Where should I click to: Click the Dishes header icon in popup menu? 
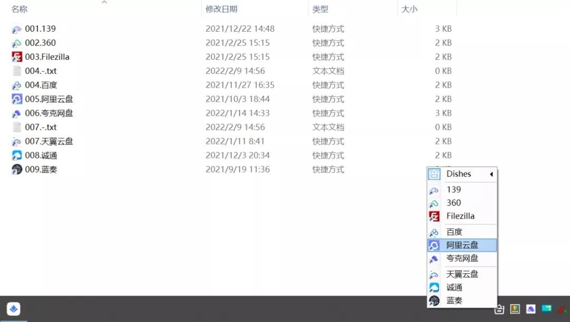(x=434, y=174)
